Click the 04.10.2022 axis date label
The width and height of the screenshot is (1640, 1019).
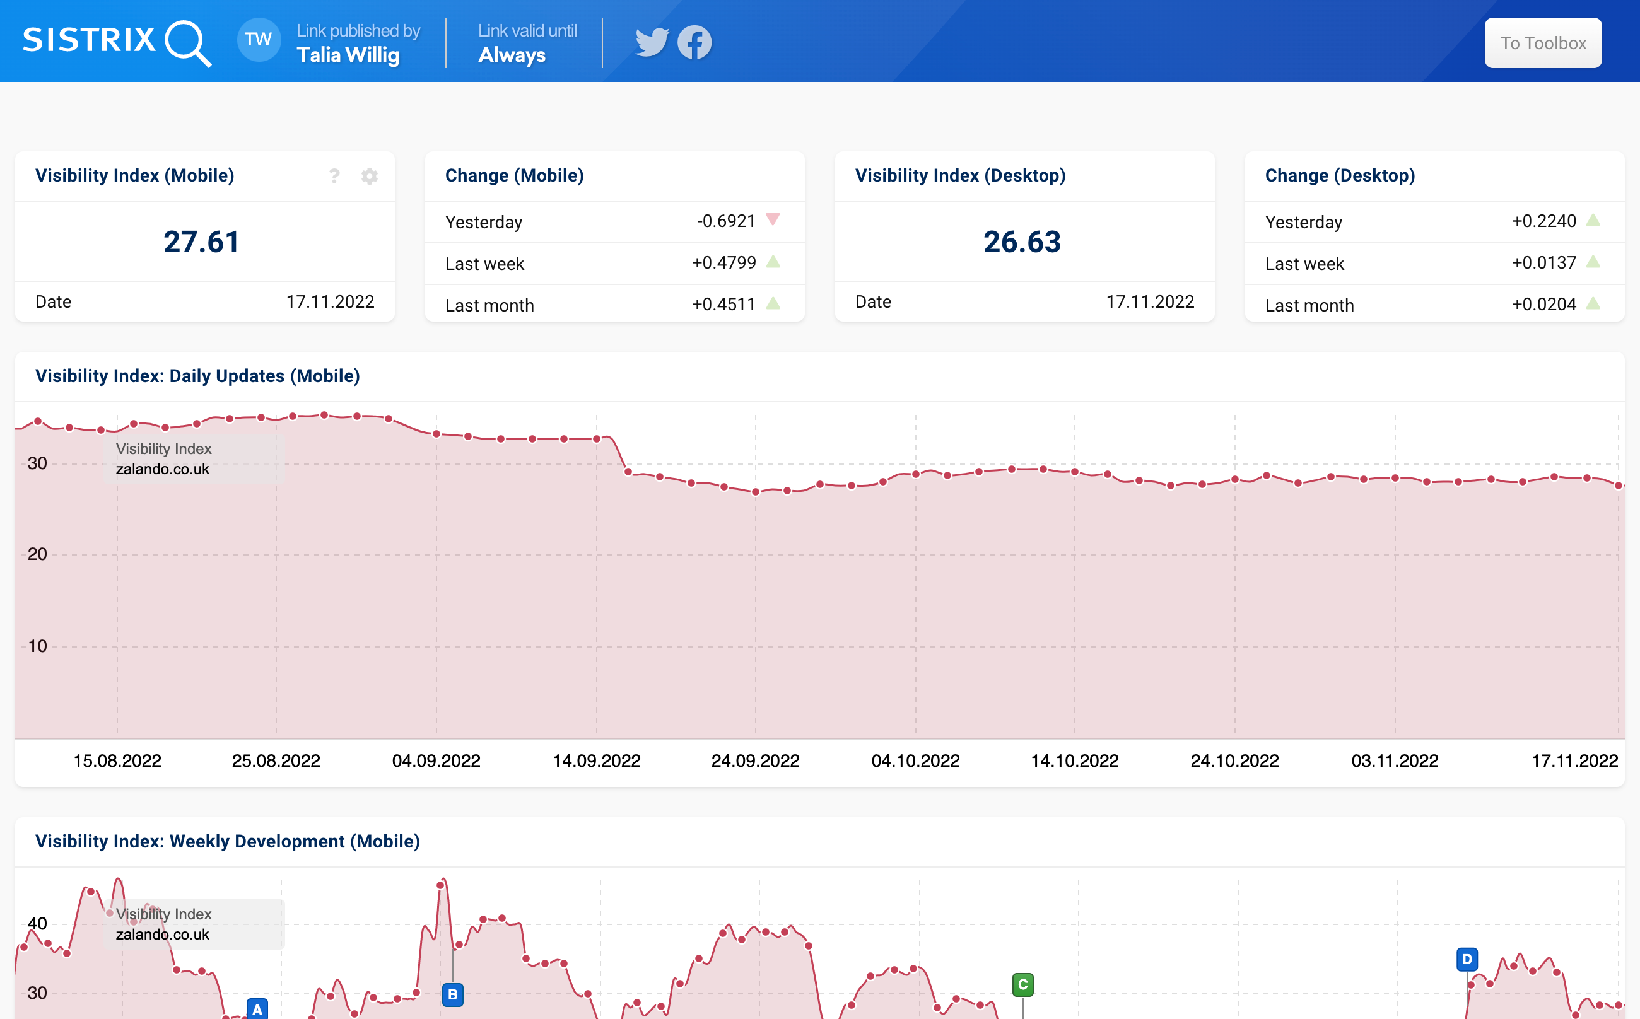point(915,761)
